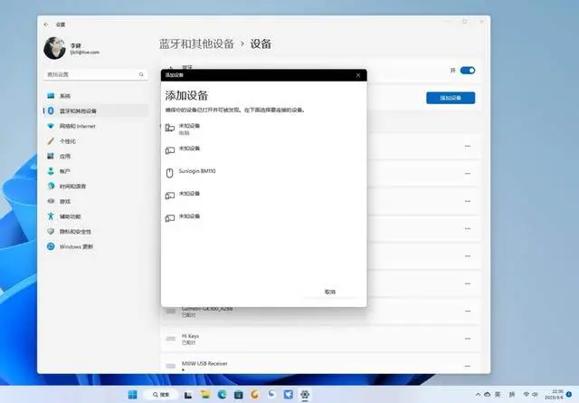Open File Explorer from the taskbar
Screen dimensions: 579x403
pos(205,395)
